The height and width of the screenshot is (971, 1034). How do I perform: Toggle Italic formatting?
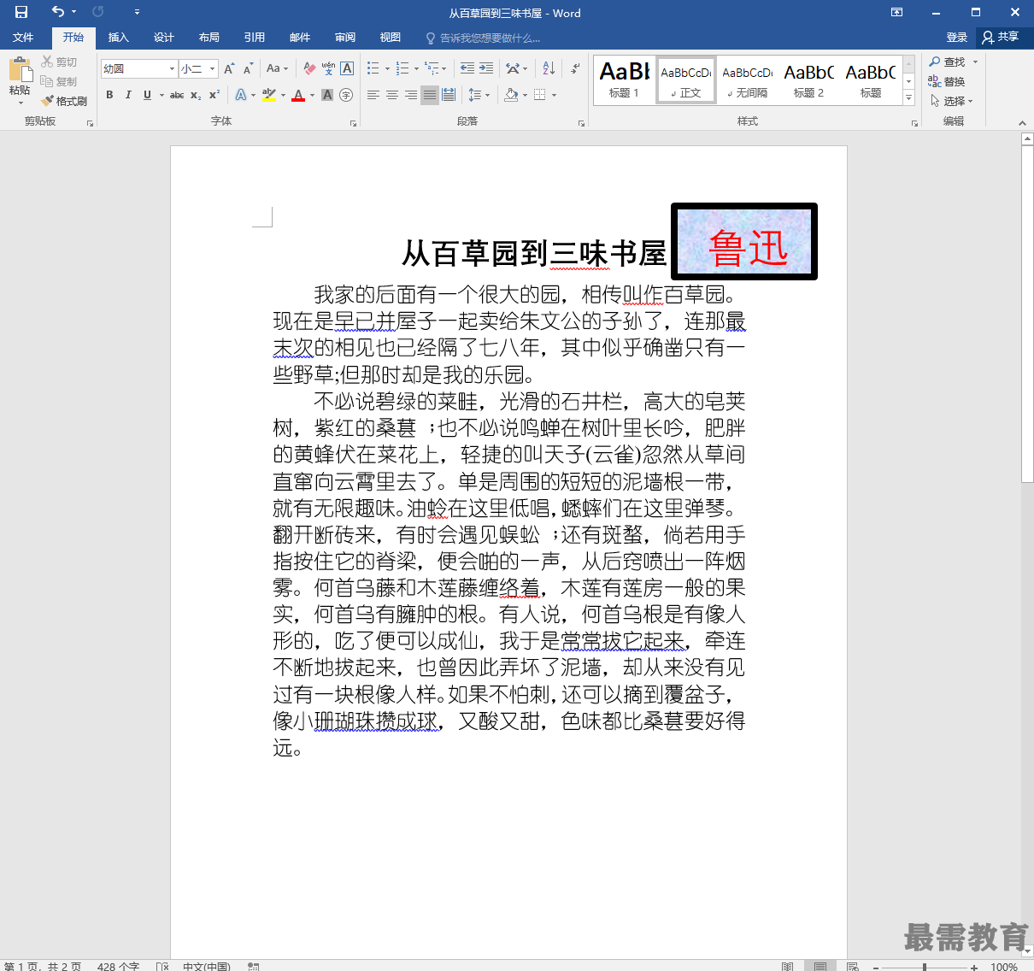[128, 95]
